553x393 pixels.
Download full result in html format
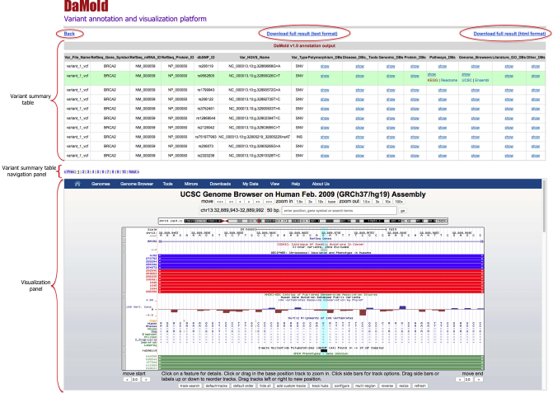(x=509, y=34)
